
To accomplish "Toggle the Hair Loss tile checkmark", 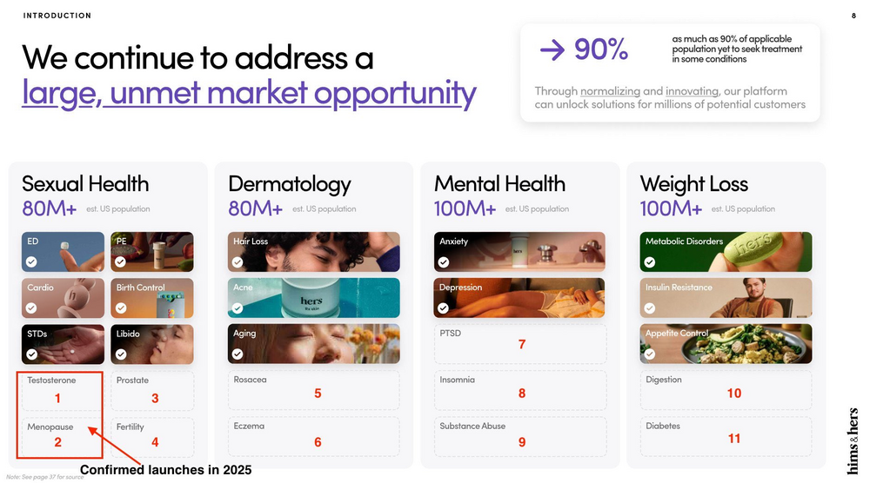I will (x=238, y=261).
